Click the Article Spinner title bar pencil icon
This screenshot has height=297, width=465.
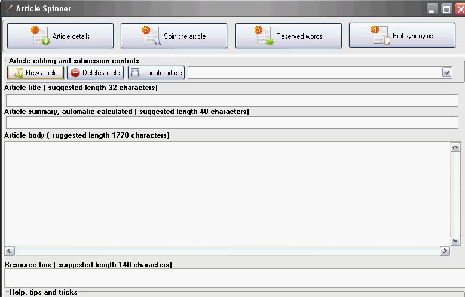[10, 8]
